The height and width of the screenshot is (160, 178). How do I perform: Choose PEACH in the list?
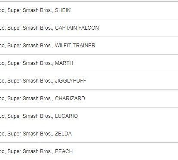tap(89, 151)
